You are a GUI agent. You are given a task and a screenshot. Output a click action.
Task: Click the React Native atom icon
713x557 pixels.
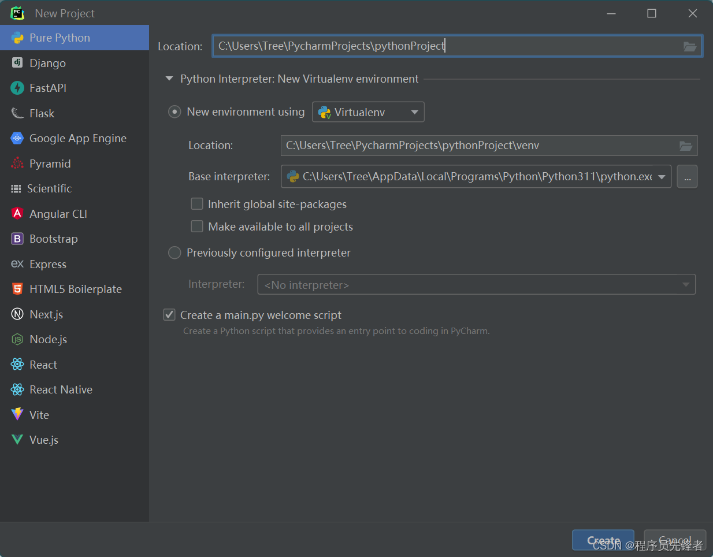coord(17,389)
